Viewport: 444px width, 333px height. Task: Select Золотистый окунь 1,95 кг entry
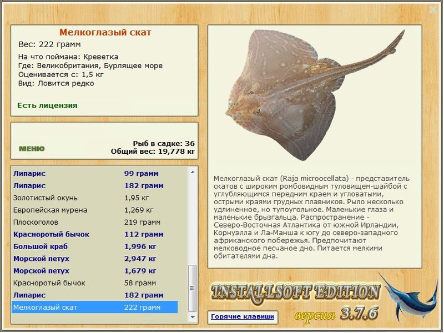(94, 198)
